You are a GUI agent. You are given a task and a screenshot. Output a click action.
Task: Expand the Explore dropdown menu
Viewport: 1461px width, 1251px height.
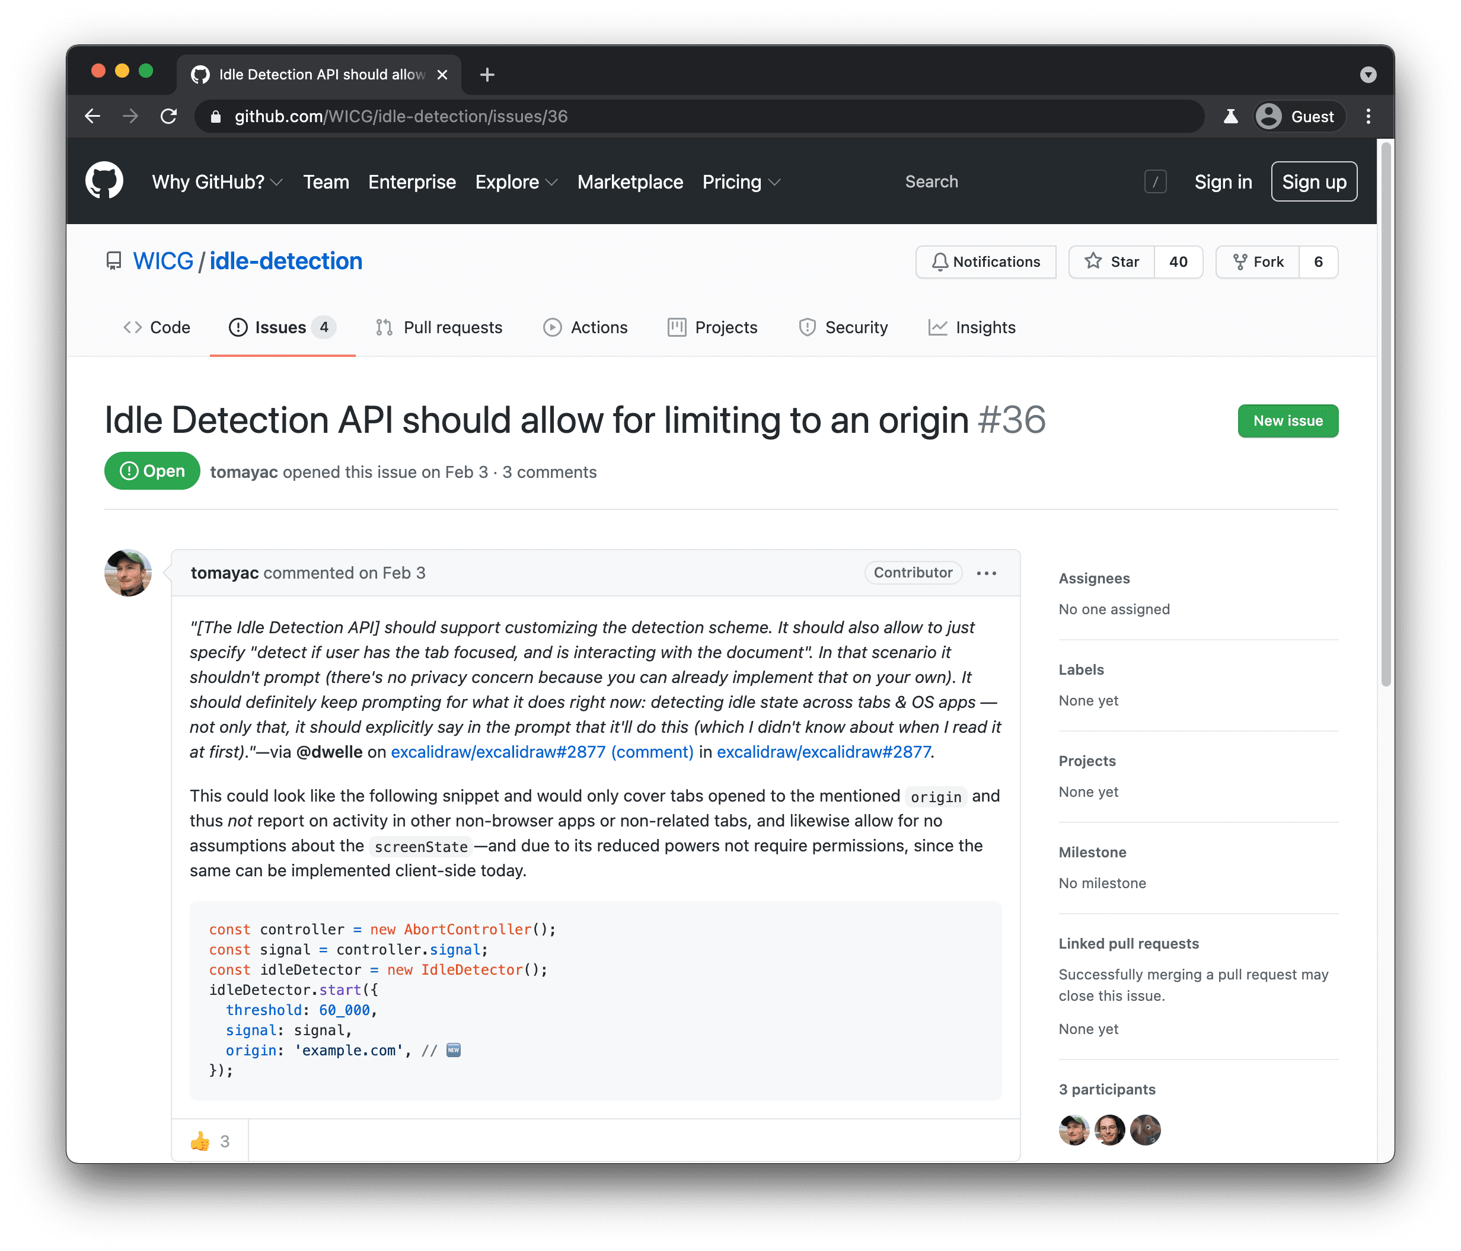pyautogui.click(x=515, y=181)
